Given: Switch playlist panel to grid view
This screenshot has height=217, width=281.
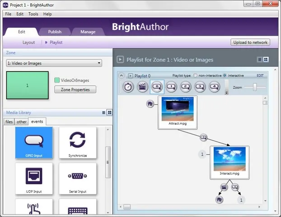Looking at the screenshot, I should (266, 60).
